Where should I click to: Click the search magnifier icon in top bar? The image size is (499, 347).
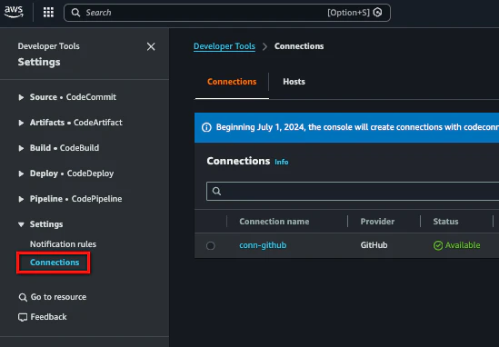pos(75,13)
